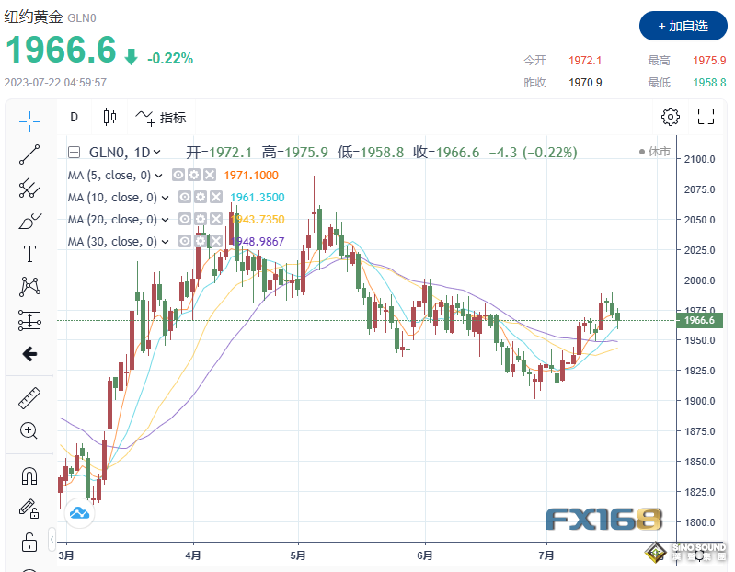
Task: Click the 1966.6 current price label
Action: [x=699, y=320]
